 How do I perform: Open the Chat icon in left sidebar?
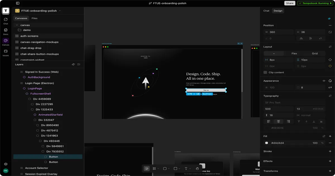point(6,21)
